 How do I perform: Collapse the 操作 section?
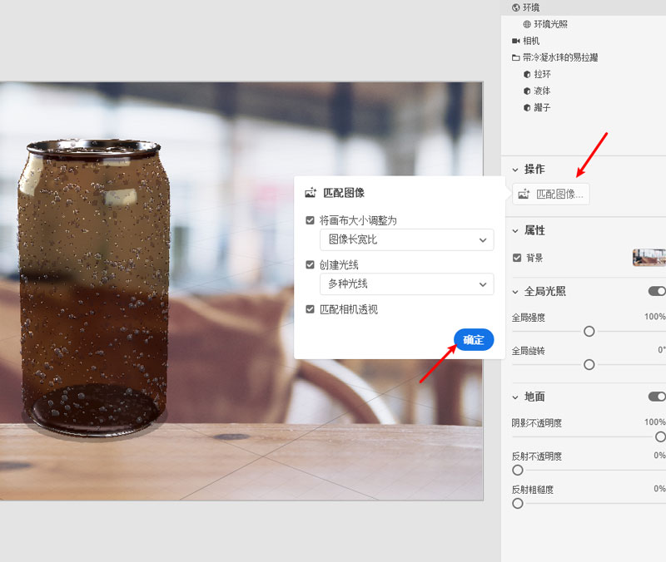click(515, 170)
